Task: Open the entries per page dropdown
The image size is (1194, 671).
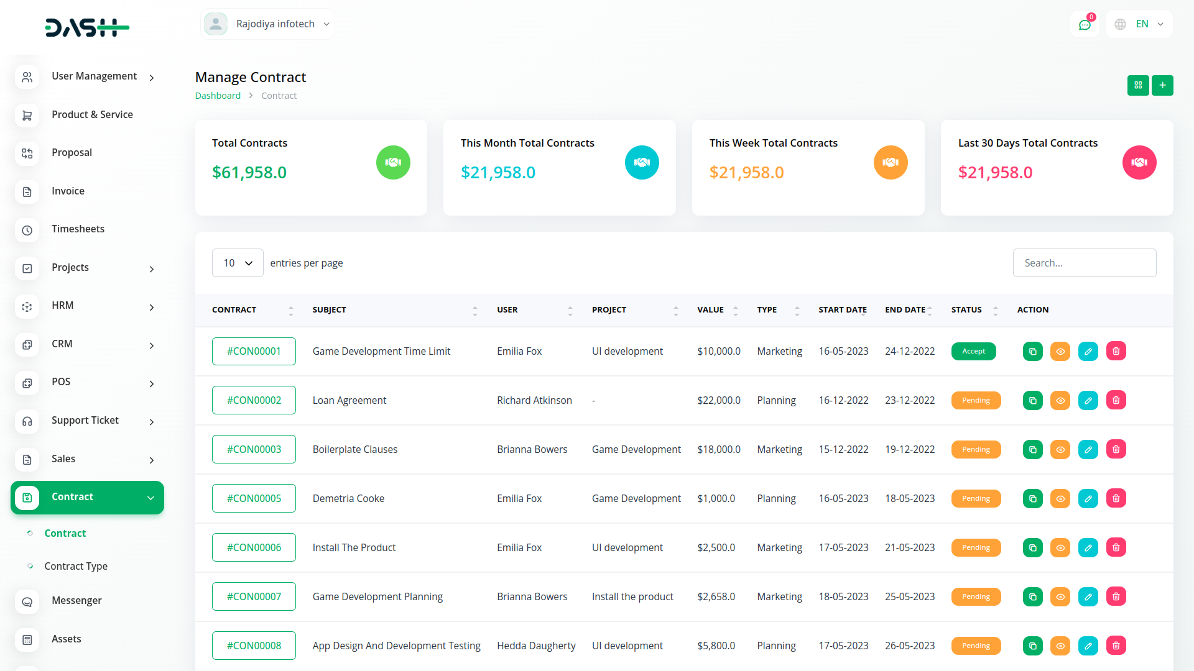Action: [238, 263]
